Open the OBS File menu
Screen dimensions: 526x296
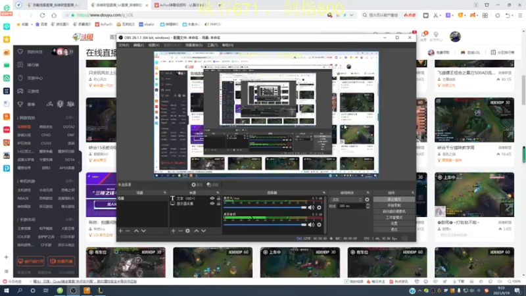124,45
